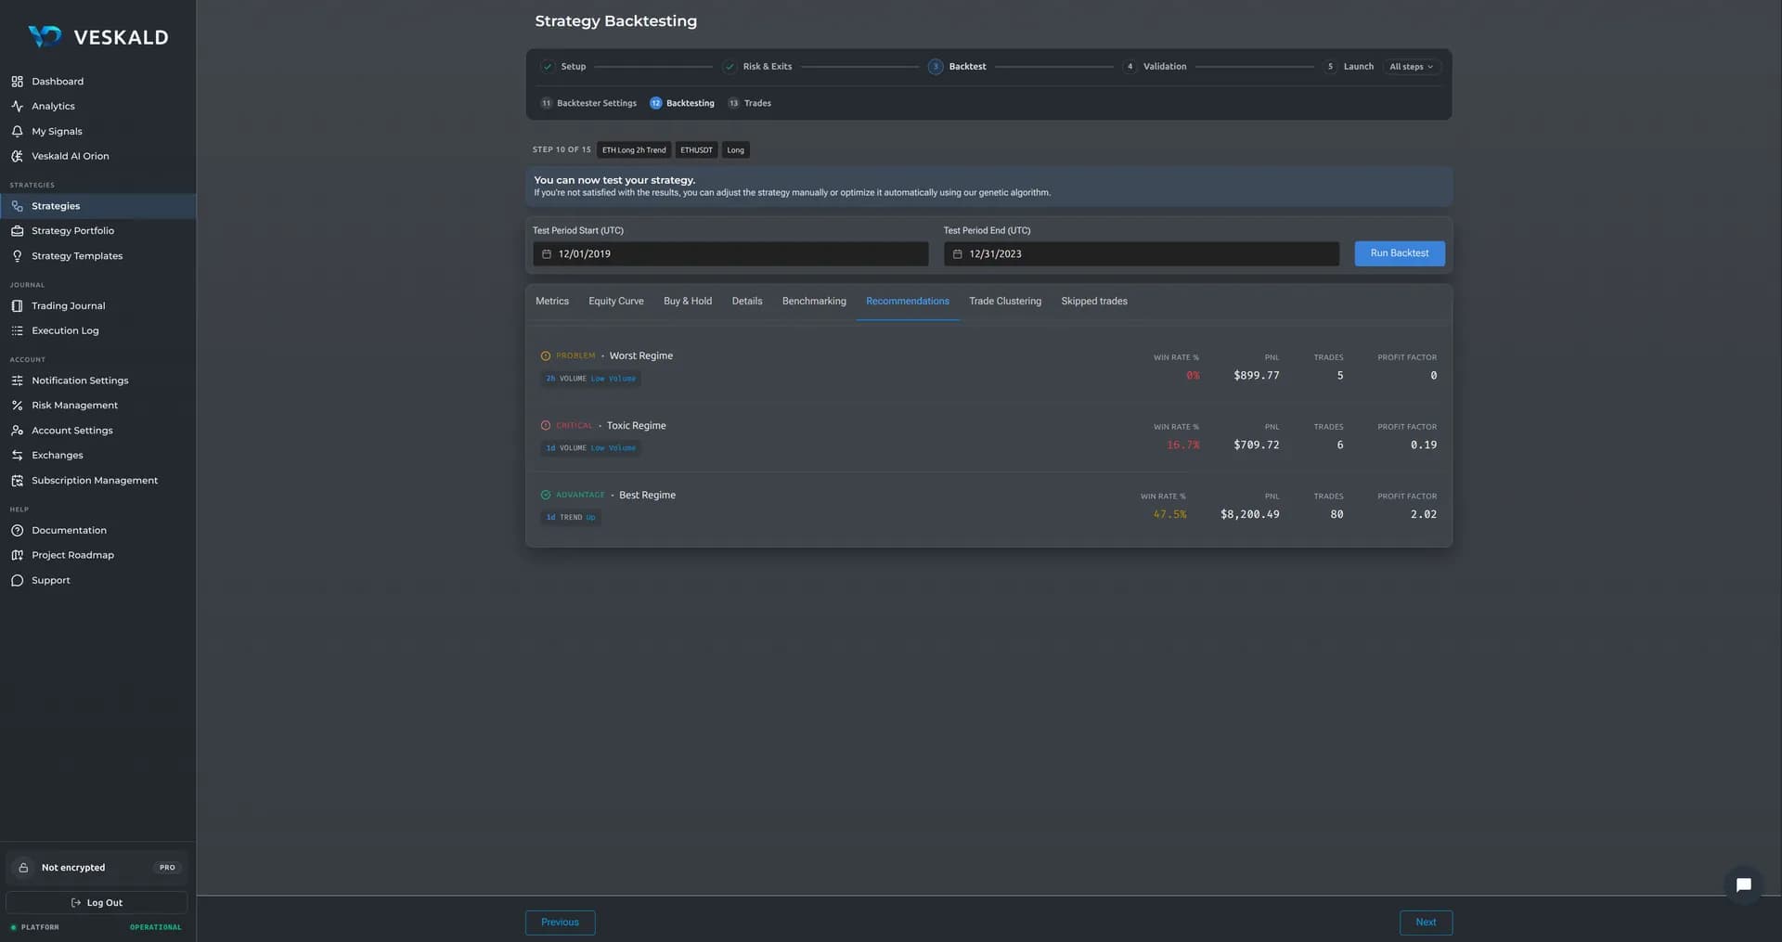Open Dashboard via its grid icon

[x=17, y=82]
